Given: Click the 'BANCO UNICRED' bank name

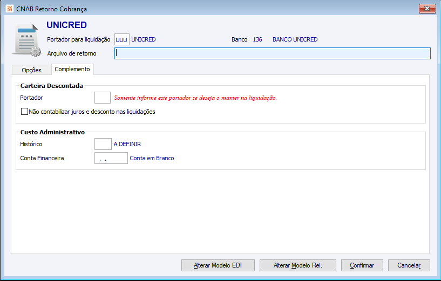Looking at the screenshot, I should [x=295, y=39].
